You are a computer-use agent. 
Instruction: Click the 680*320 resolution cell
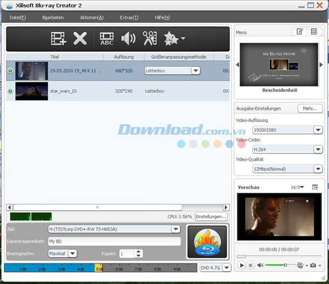123,71
